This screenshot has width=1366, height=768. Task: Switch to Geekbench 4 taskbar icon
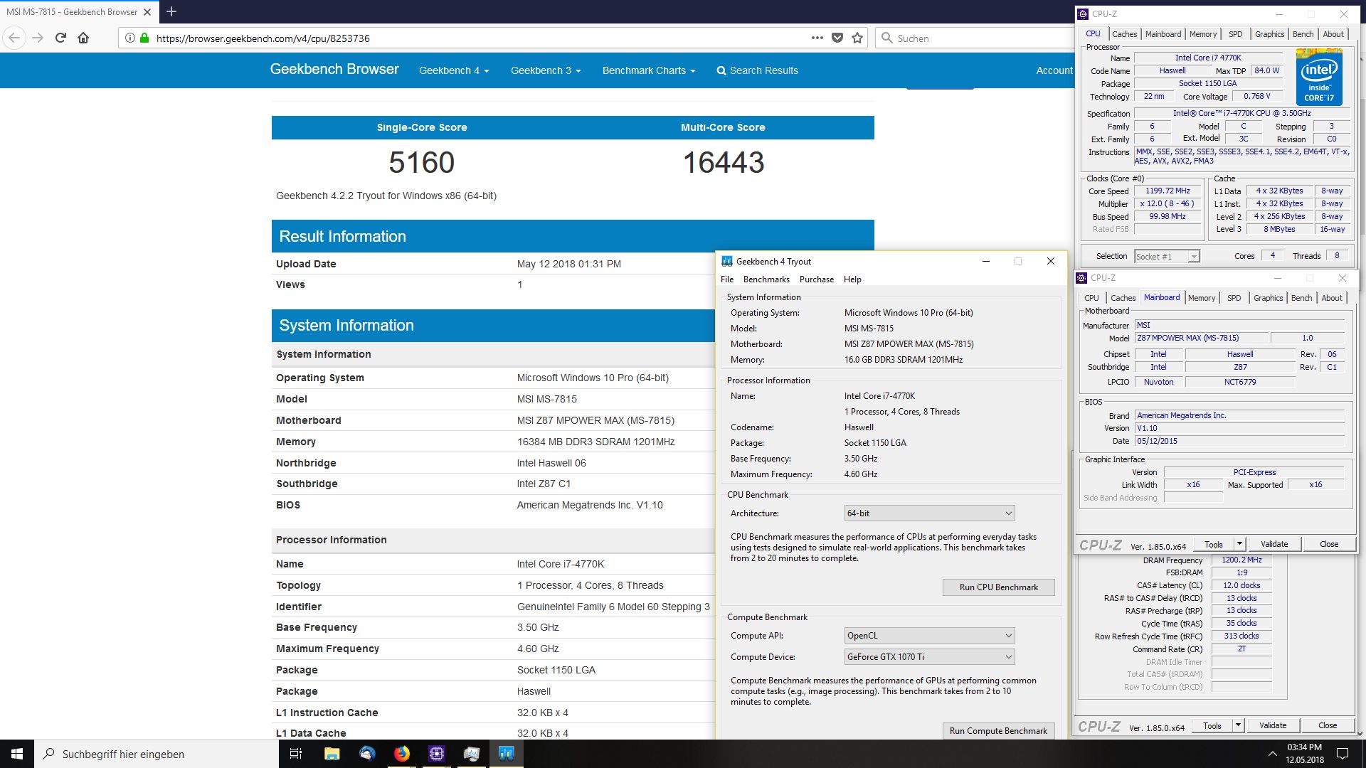click(506, 754)
